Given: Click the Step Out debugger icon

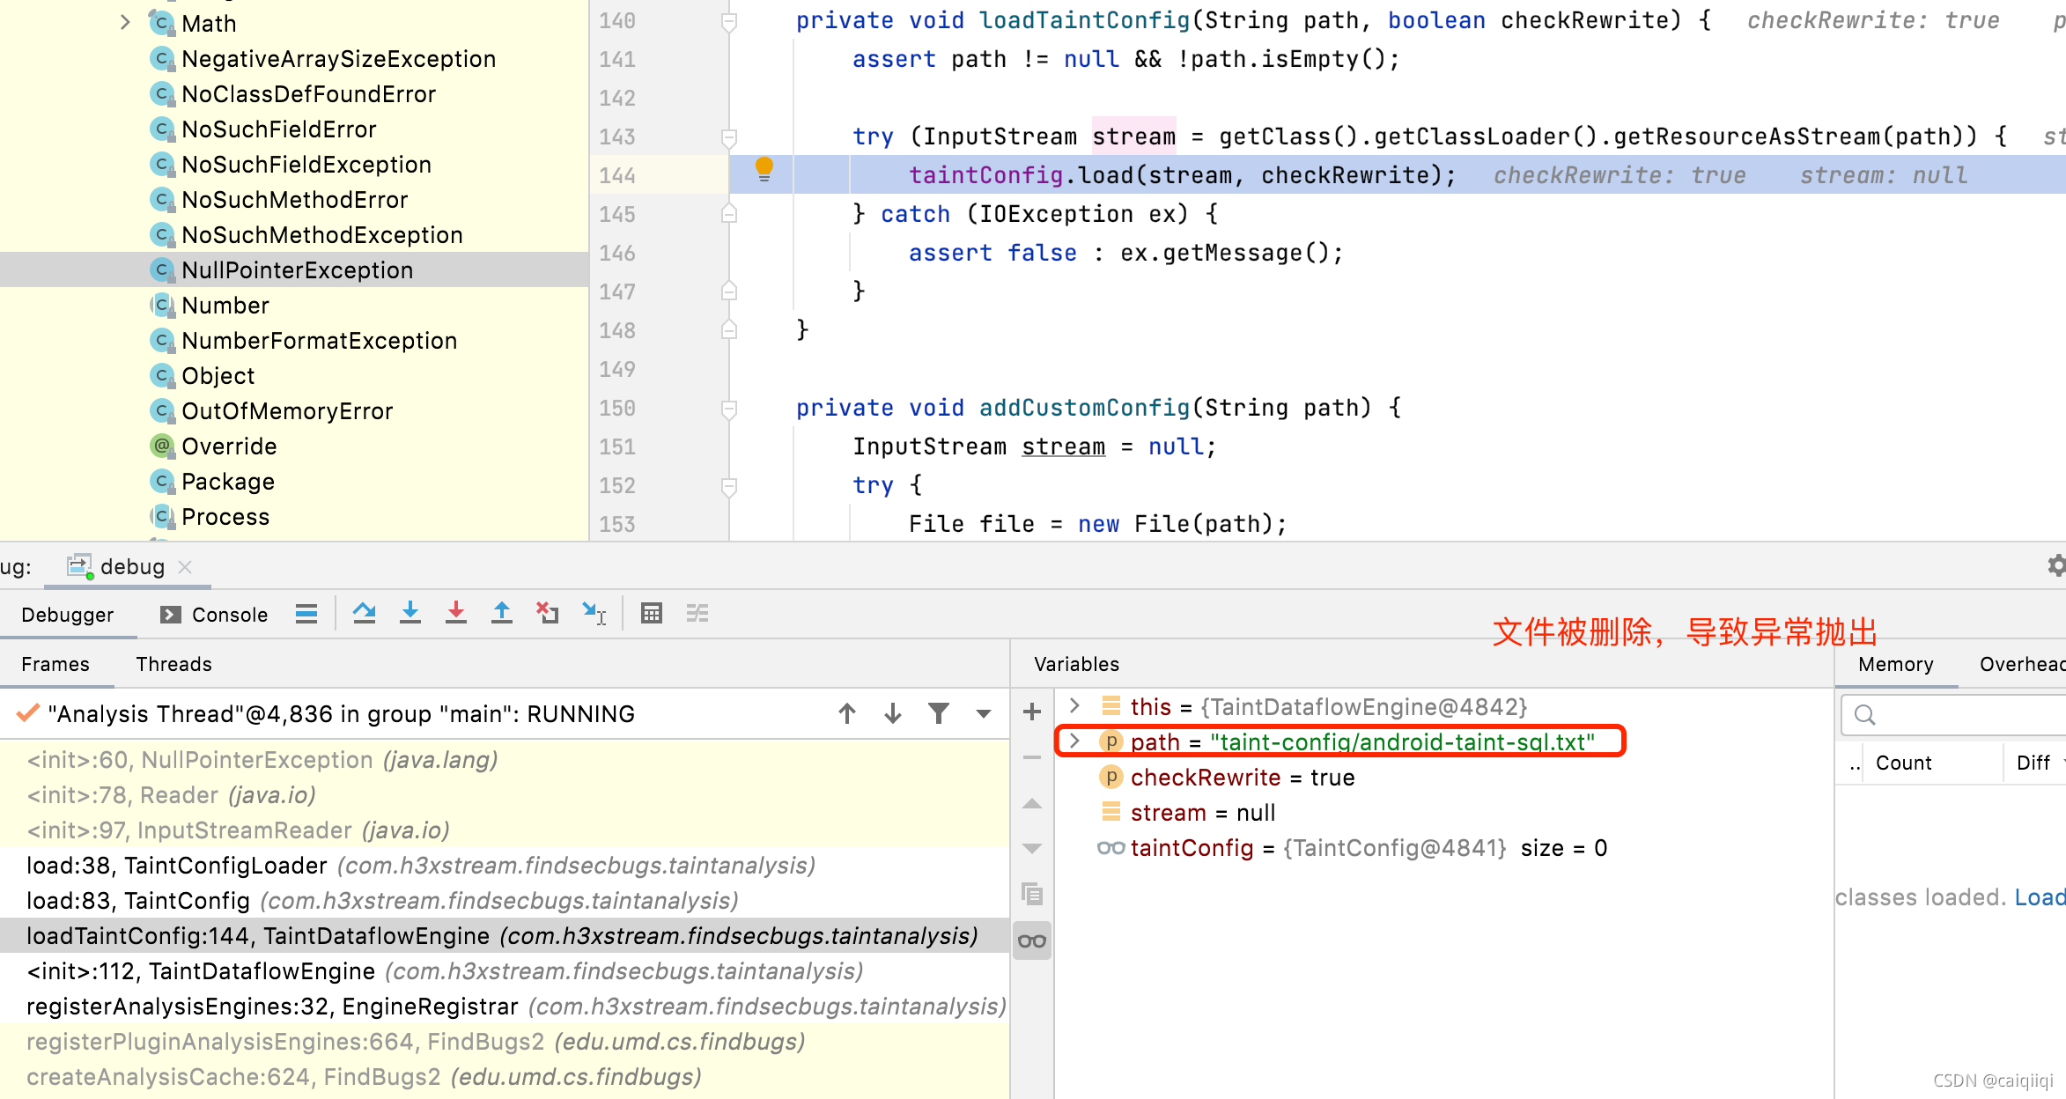Looking at the screenshot, I should [502, 613].
